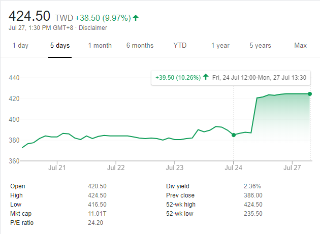
Task: Click the Jul 23 axis date label
Action: (175, 167)
